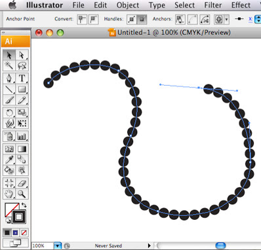Open the Effect menu
Viewport: 261px width, 250px height.
[x=241, y=5]
